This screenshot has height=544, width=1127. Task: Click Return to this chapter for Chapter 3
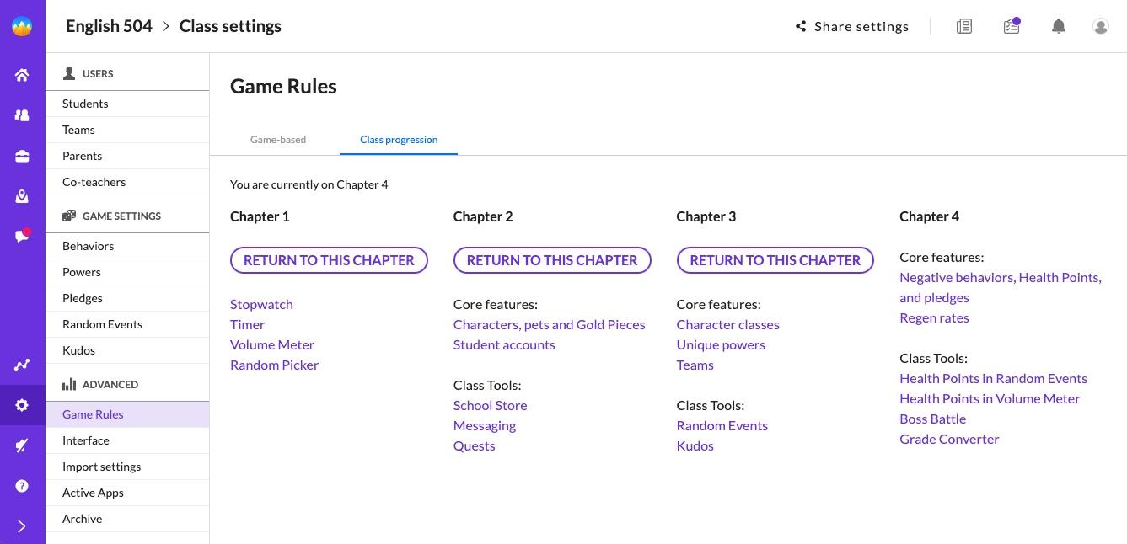tap(775, 260)
